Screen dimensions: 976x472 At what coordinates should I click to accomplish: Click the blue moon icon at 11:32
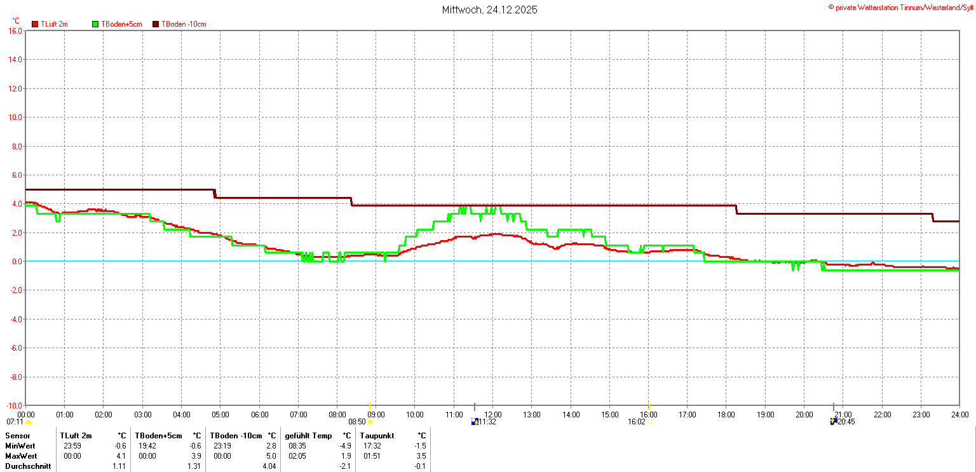(x=474, y=421)
